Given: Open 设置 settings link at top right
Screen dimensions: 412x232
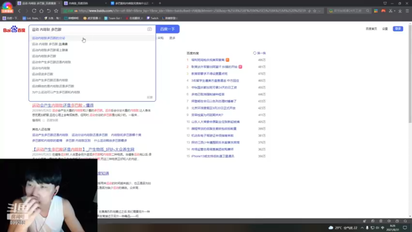Looking at the screenshot, I should (x=385, y=29).
